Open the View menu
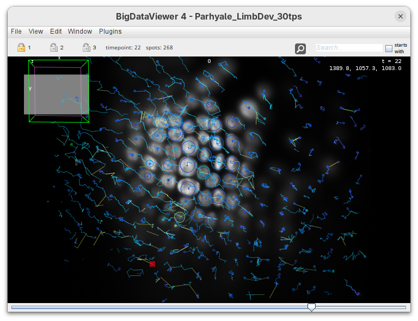The height and width of the screenshot is (321, 418). click(x=36, y=32)
